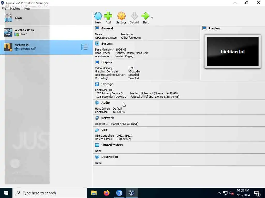
Task: Click the '1024 MB' base memory value
Action: (121, 49)
